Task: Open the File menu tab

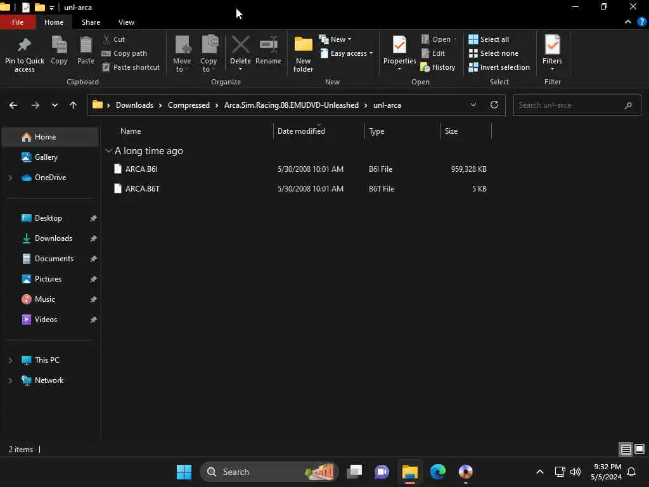Action: (17, 22)
